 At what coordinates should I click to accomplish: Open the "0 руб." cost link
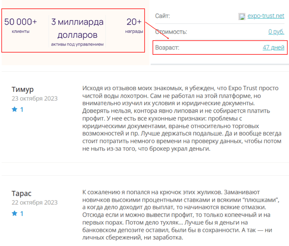click(x=276, y=32)
